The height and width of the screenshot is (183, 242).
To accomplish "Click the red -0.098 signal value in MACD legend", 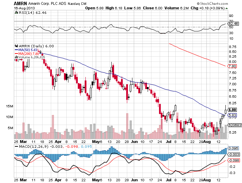I will (x=72, y=146).
